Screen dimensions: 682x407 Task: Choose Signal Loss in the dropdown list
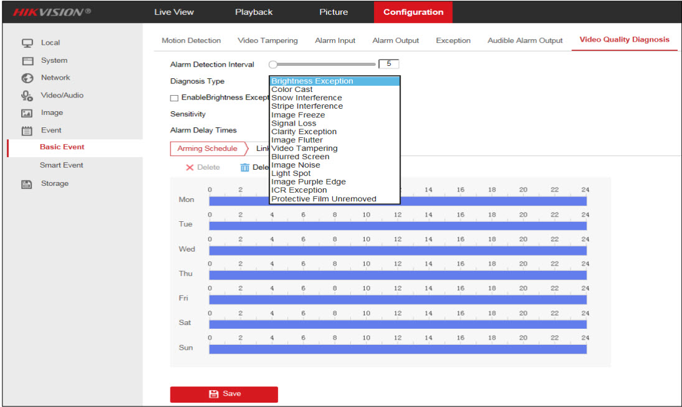click(294, 123)
